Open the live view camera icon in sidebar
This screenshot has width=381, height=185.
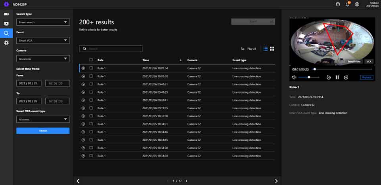coord(6,14)
